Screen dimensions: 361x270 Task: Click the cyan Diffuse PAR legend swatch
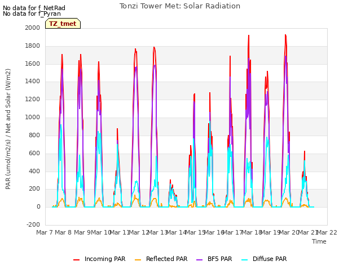click(244, 260)
